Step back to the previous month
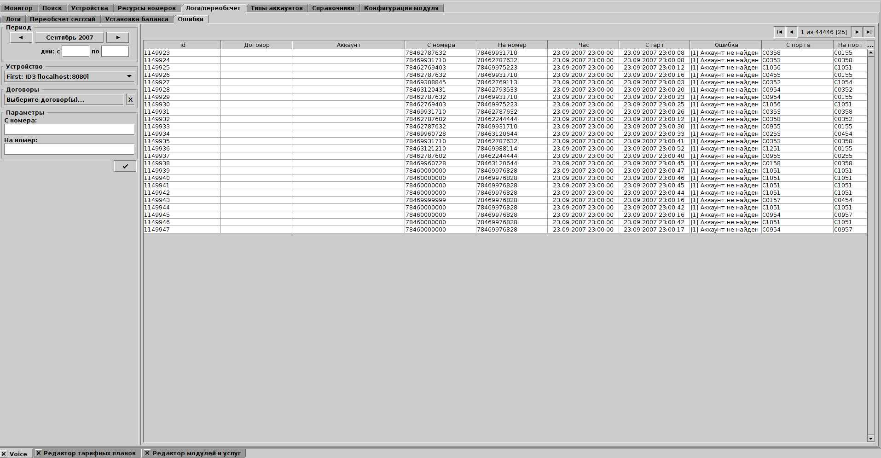 pos(21,37)
